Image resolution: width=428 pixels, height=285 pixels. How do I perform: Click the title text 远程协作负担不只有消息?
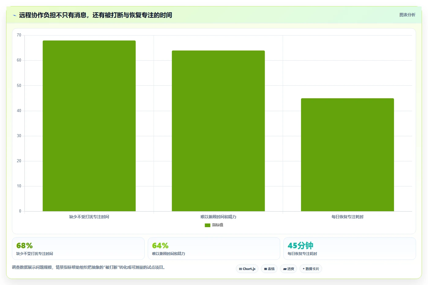tap(53, 15)
